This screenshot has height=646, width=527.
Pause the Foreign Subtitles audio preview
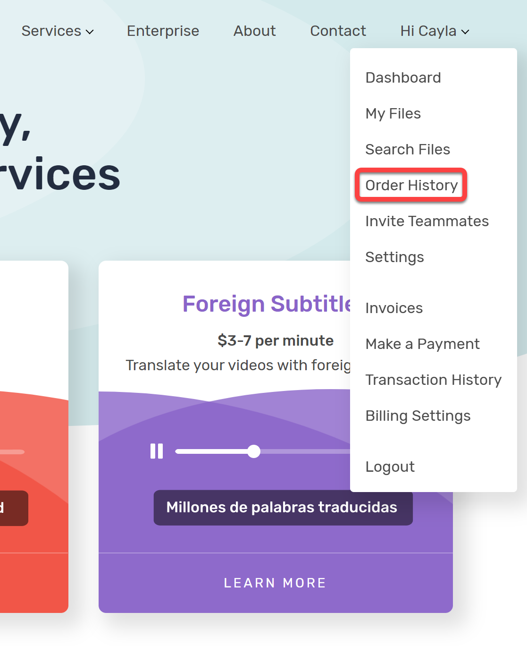click(x=157, y=451)
